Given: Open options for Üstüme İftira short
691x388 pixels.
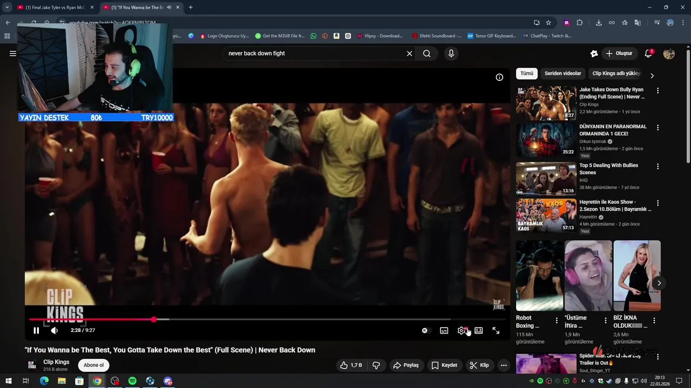Looking at the screenshot, I should click(606, 321).
